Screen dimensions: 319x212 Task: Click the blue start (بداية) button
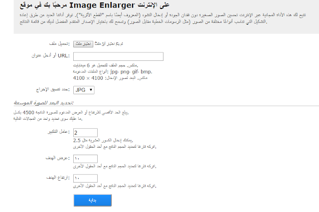point(93,201)
